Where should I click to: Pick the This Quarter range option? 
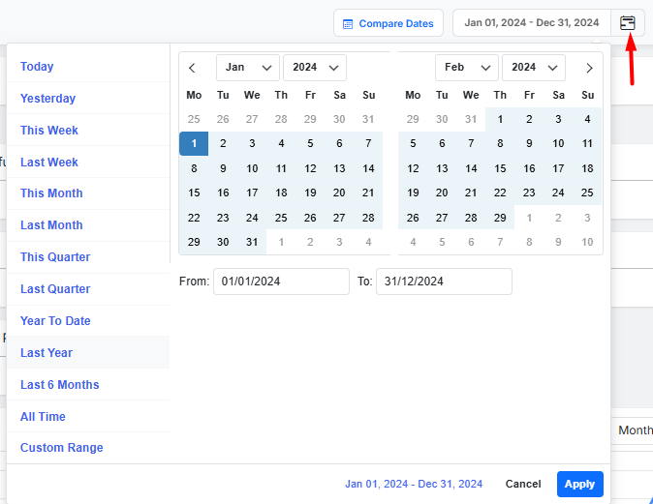55,257
